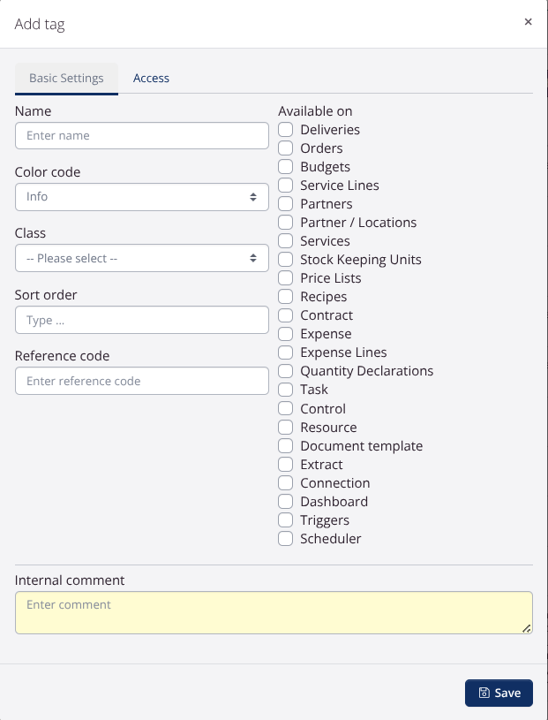This screenshot has height=720, width=548.
Task: Select the Basic Settings tab
Action: [66, 78]
